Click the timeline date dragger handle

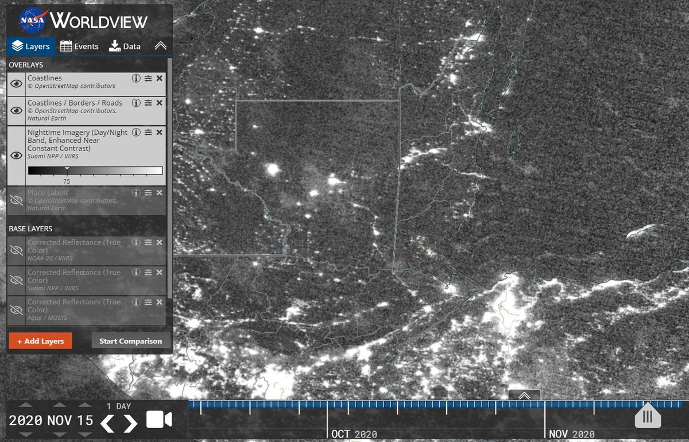tap(647, 416)
